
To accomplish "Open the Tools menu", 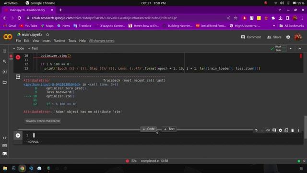I will [x=72, y=41].
